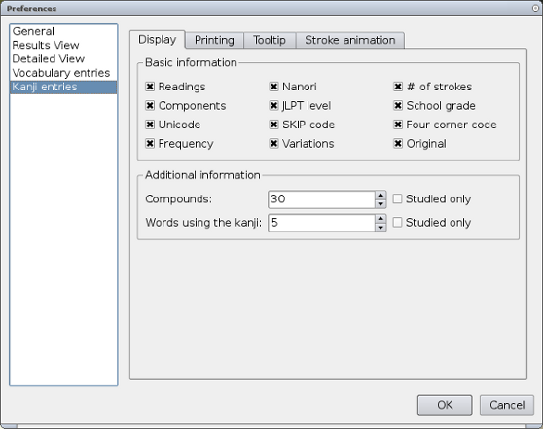Increase Words using the kanji count
The image size is (543, 429).
[x=380, y=219]
